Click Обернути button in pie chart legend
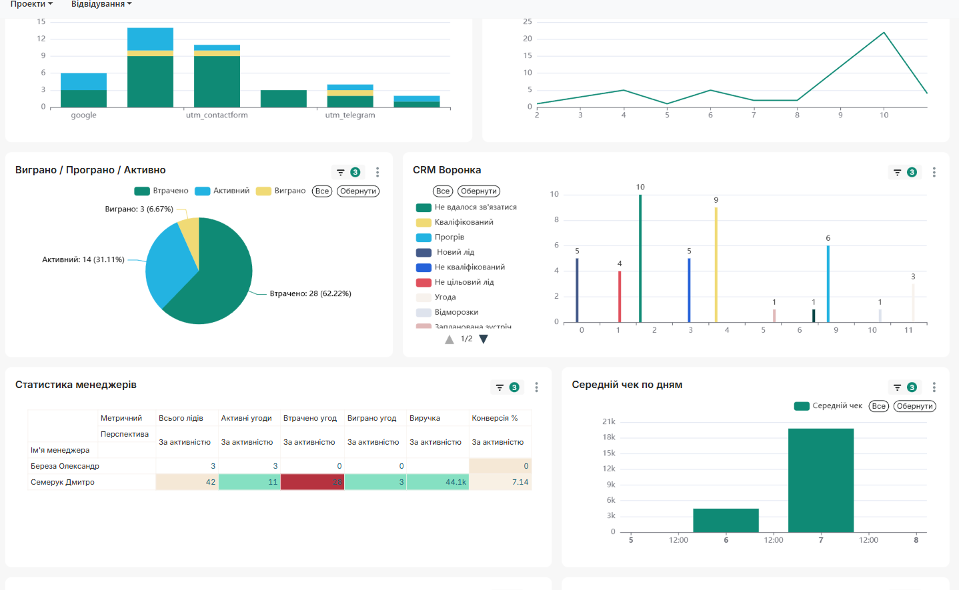The image size is (959, 590). [358, 191]
